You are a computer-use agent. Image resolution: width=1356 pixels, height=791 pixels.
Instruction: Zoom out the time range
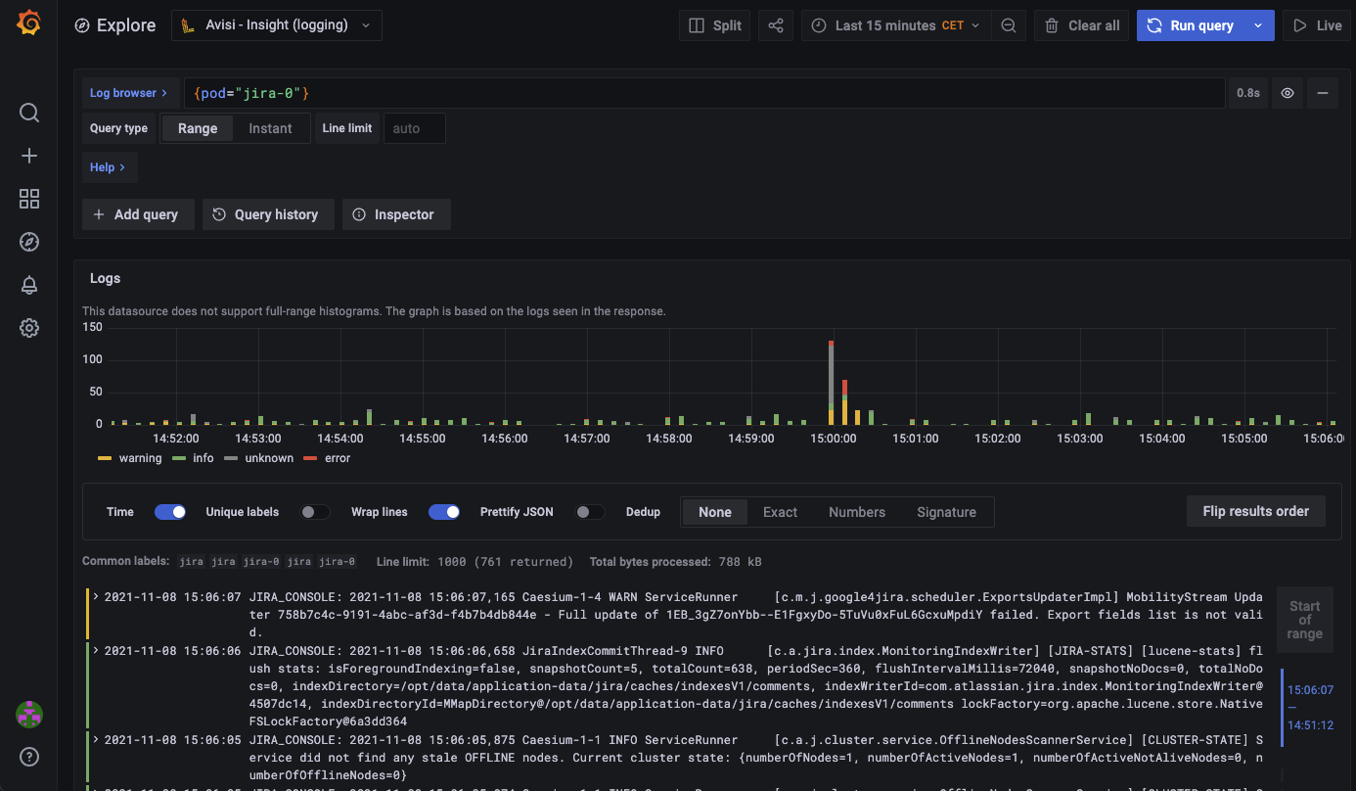[1009, 25]
